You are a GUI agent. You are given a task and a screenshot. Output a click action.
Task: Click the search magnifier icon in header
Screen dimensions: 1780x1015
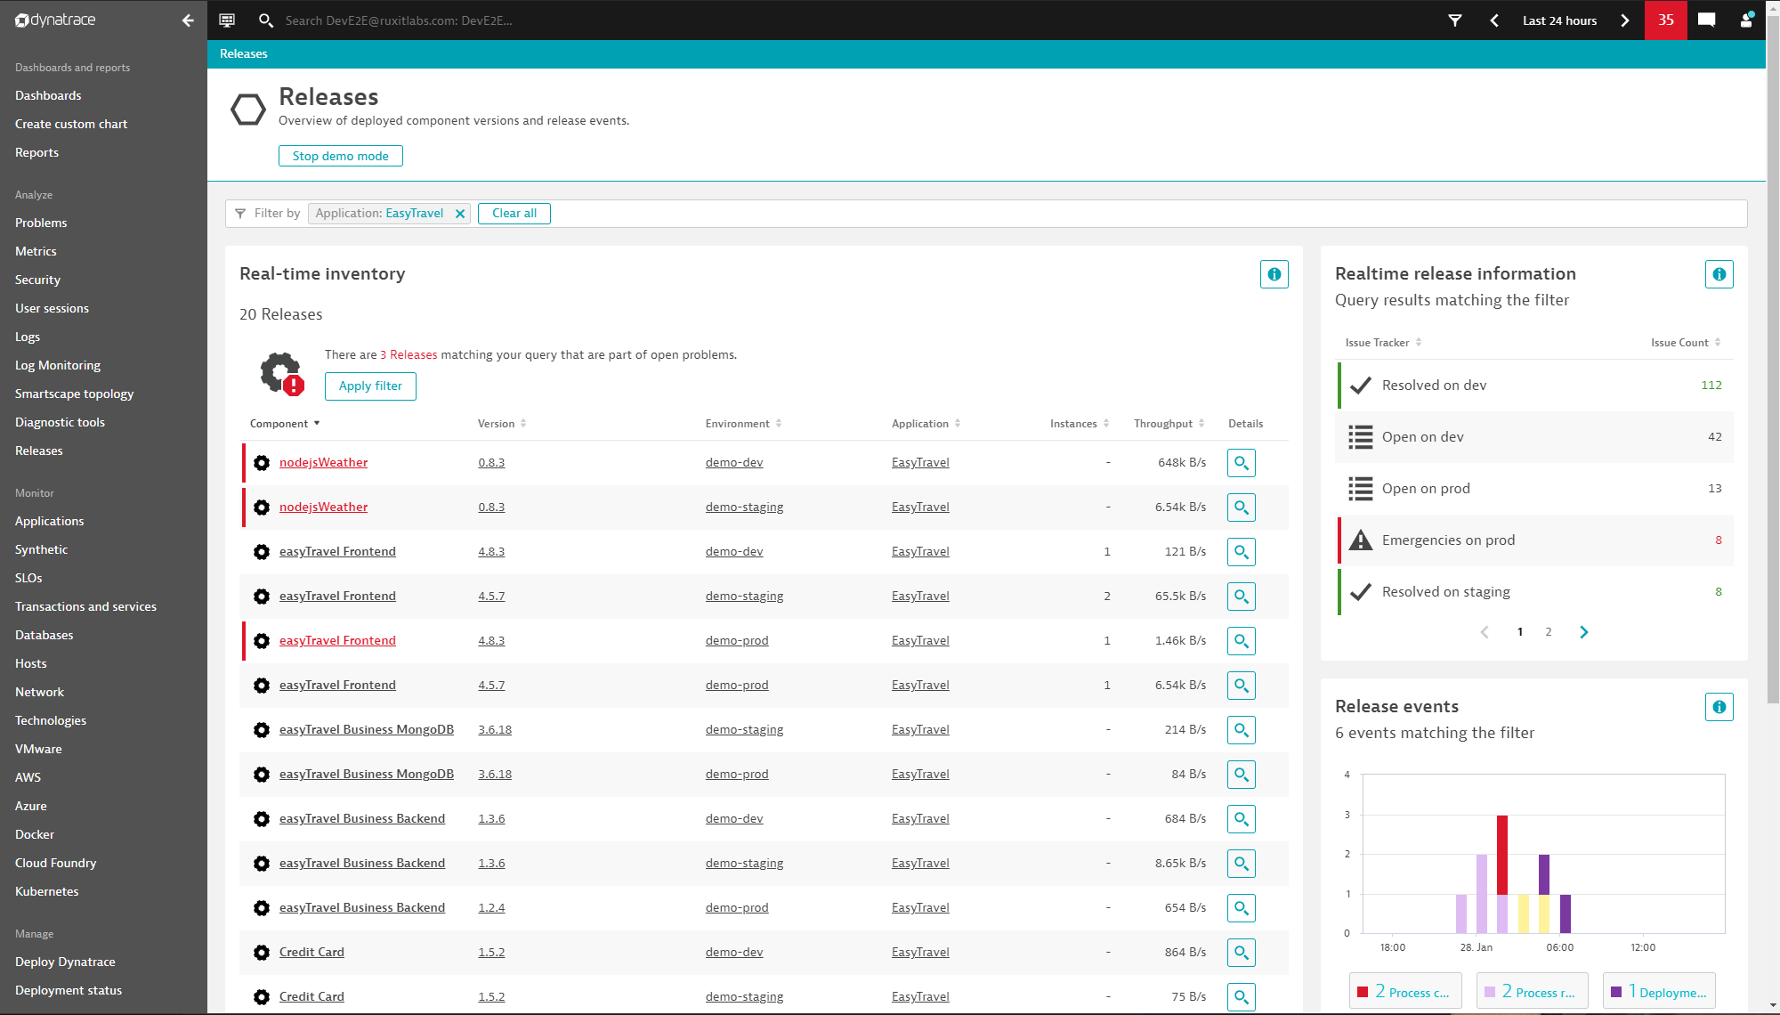tap(265, 20)
